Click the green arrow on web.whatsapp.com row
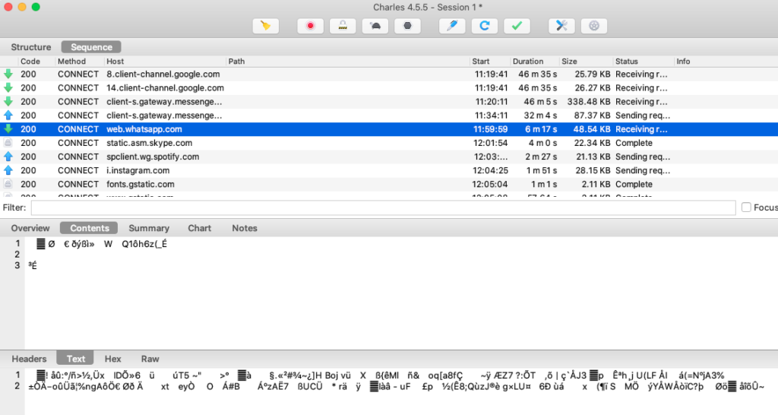Viewport: 778px width, 415px height. [8, 129]
